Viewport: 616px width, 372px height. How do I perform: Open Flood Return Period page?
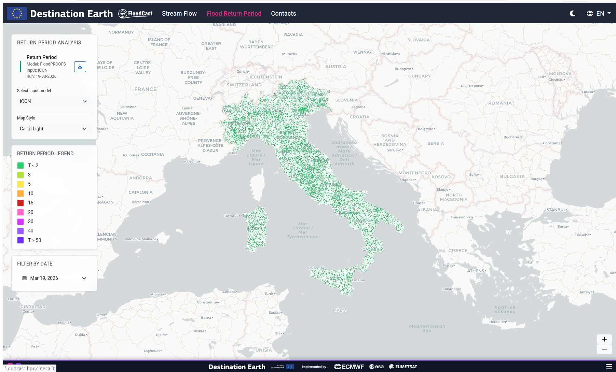tap(234, 13)
